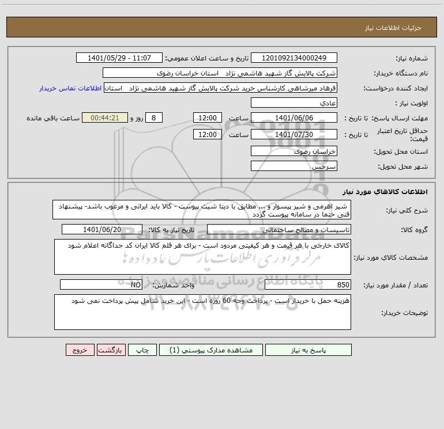Click the general description text box شیر اهرمی
Image resolution: width=444 pixels, height=429 pixels.
(x=202, y=210)
